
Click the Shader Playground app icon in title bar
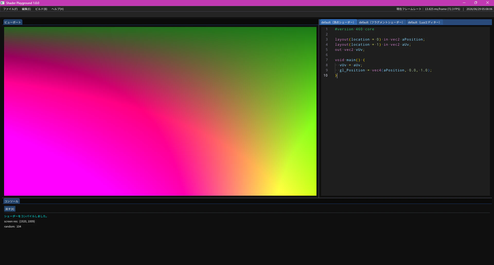point(3,3)
